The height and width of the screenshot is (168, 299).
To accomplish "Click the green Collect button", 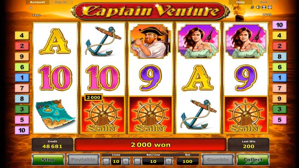I will (x=253, y=160).
